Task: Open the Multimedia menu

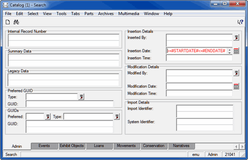Action: coord(129,14)
